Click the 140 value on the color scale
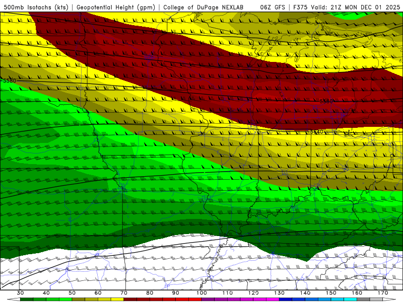 [x=305, y=293]
